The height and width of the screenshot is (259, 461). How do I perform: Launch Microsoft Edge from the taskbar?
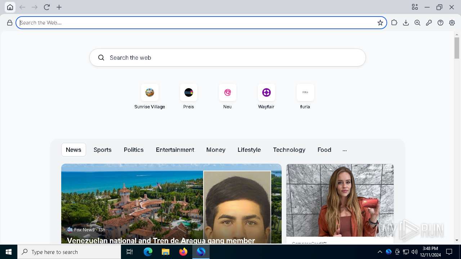(x=148, y=252)
